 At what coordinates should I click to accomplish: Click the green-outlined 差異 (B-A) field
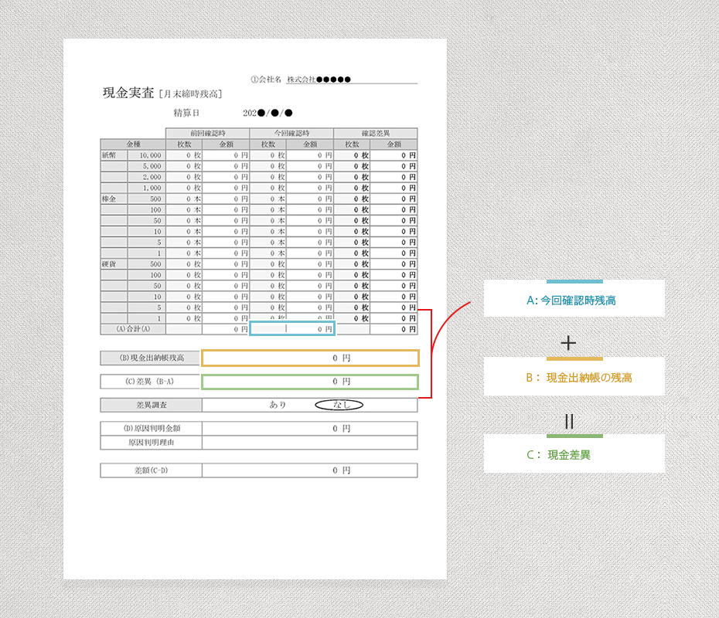310,382
